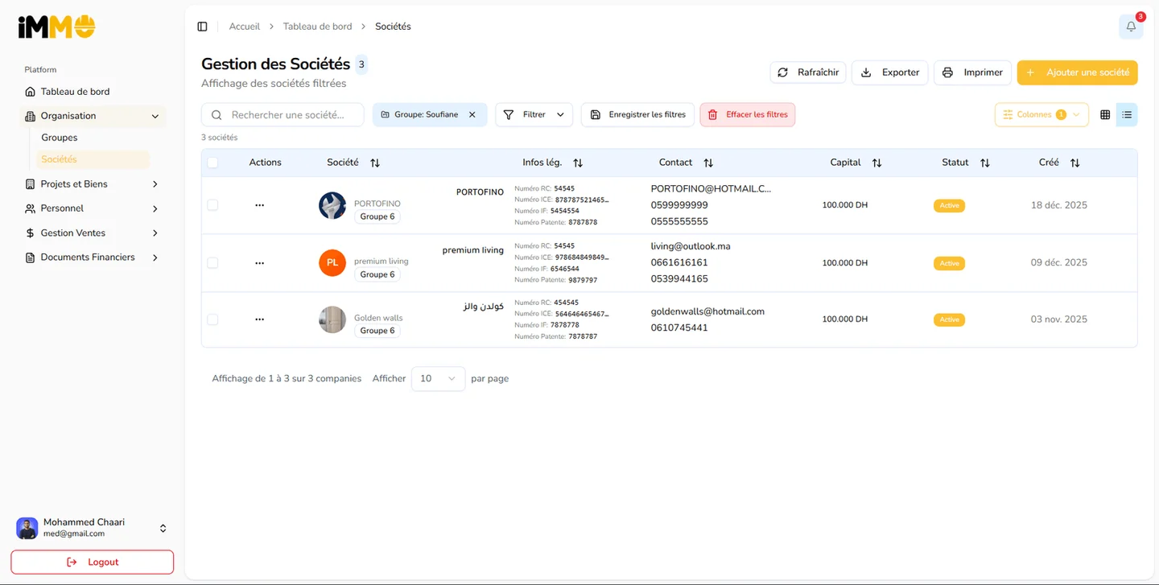Click the Exporter button
This screenshot has width=1159, height=585.
pyautogui.click(x=890, y=72)
